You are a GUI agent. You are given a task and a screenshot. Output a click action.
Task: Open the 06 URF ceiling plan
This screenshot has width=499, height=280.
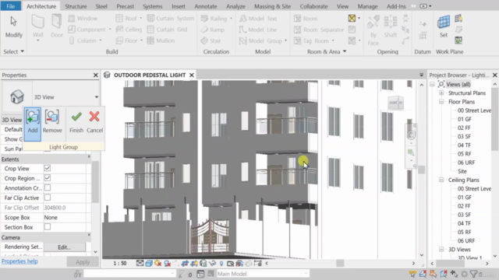point(466,240)
